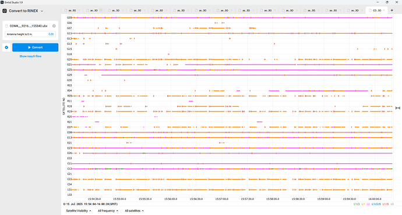The width and height of the screenshot is (402, 215).
Task: Click the L2 magenta legend entry
Action: point(368,204)
